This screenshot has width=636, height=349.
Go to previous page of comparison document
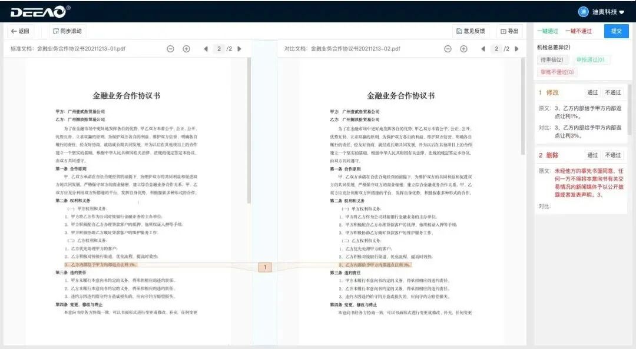pos(483,49)
